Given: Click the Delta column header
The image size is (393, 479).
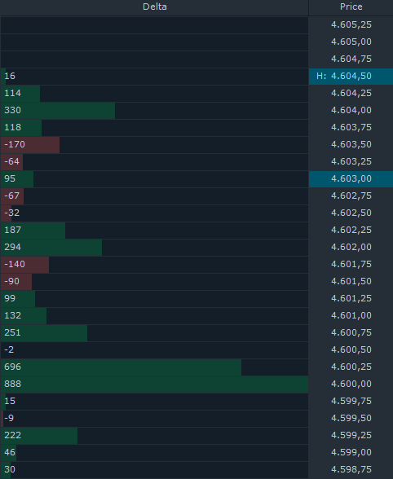Looking at the screenshot, I should click(154, 7).
